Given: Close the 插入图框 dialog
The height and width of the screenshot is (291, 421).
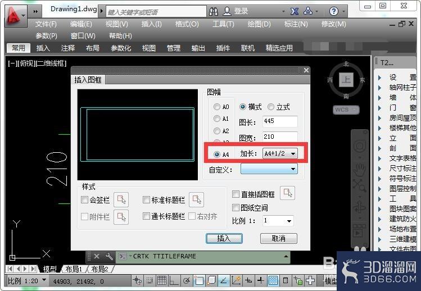Looking at the screenshot, I should (x=306, y=70).
